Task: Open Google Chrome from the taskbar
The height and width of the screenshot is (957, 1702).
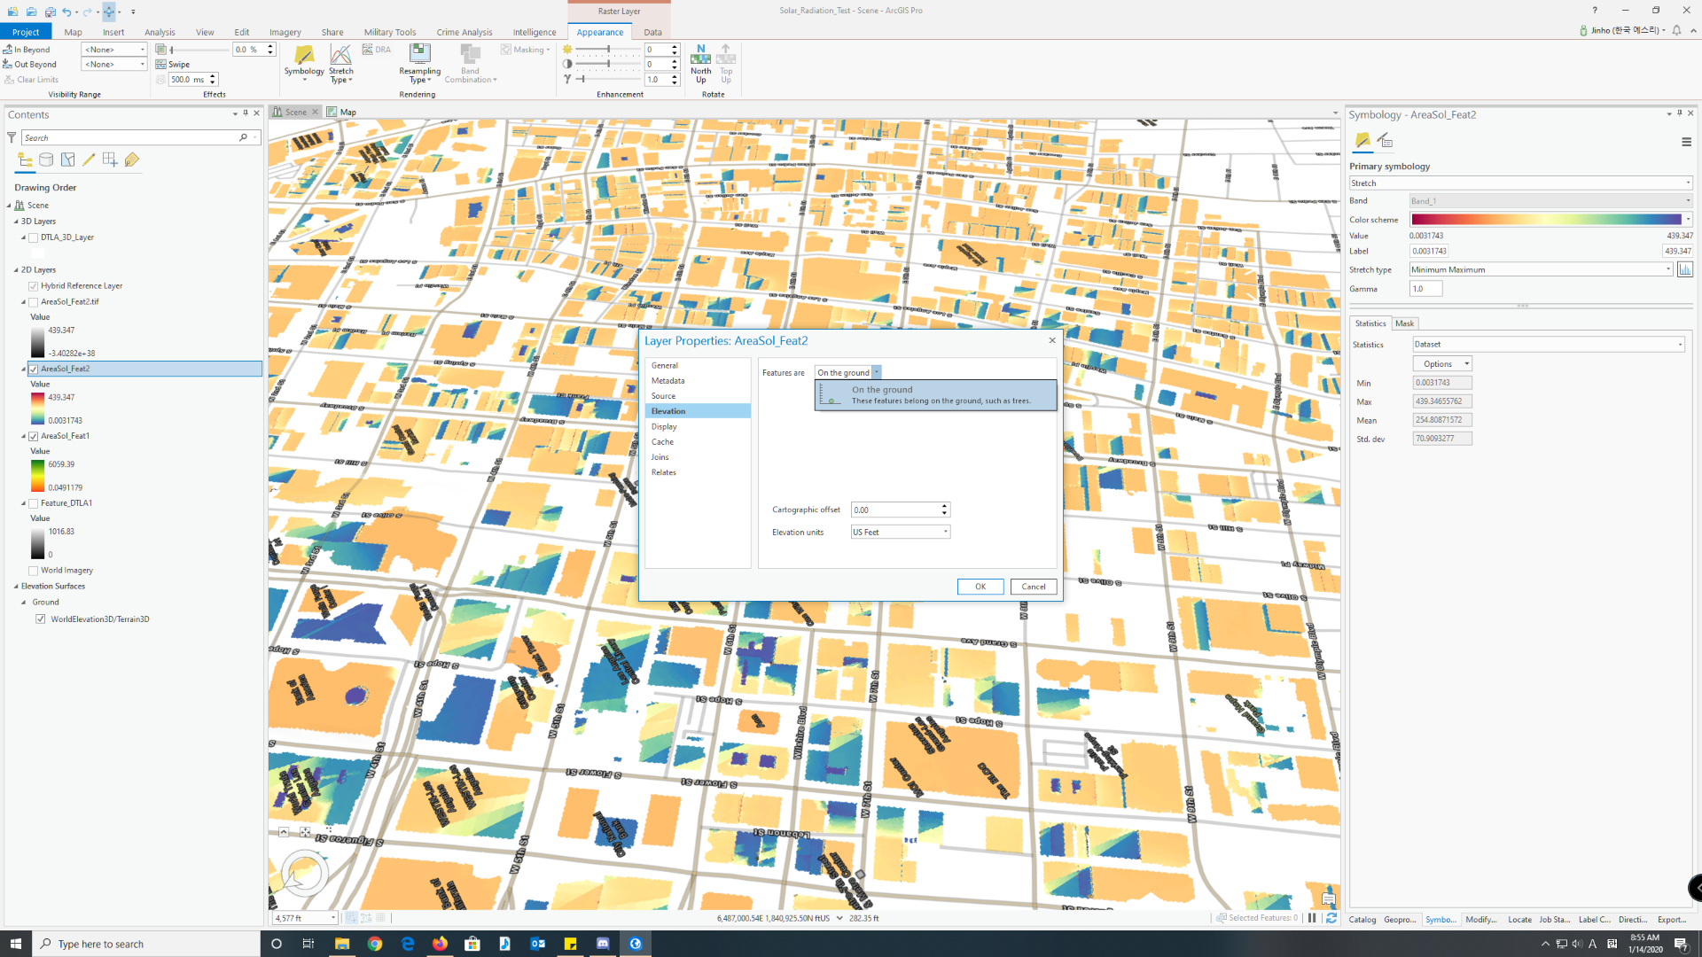Action: coord(375,944)
